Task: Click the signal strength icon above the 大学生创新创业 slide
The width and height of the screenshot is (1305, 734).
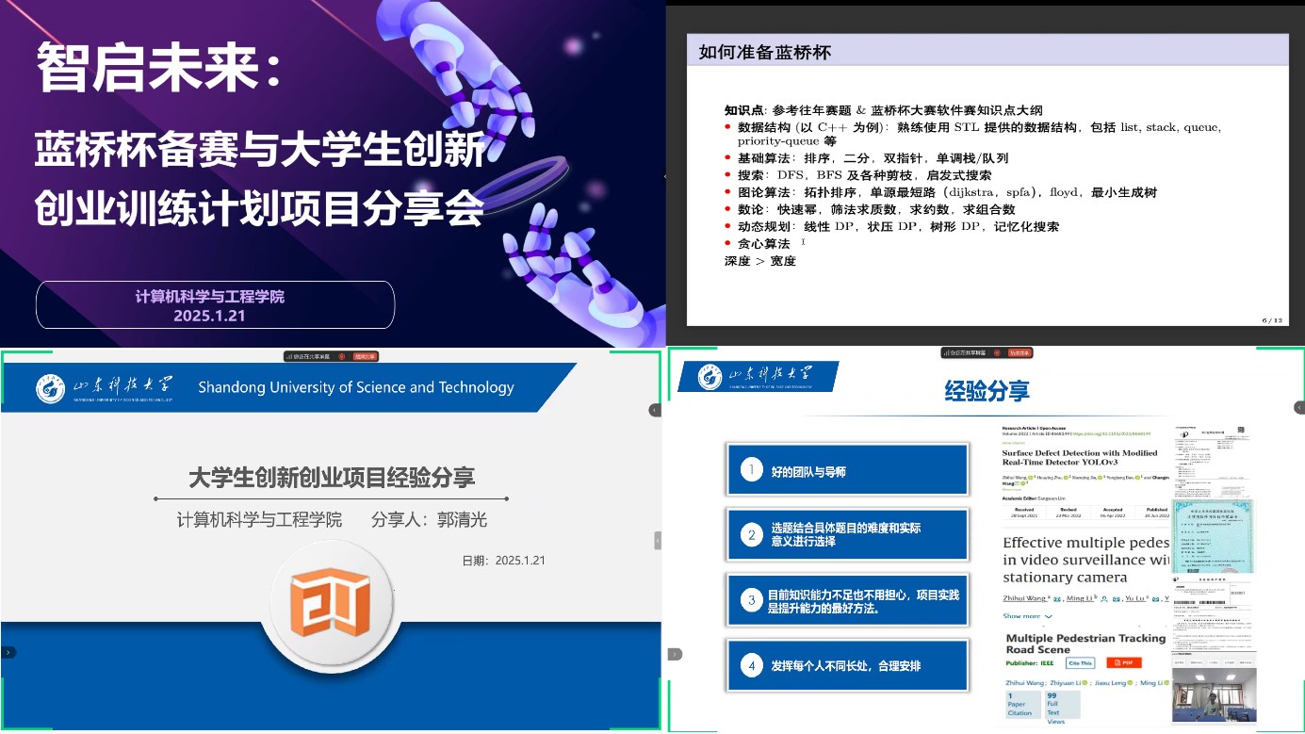Action: [289, 356]
